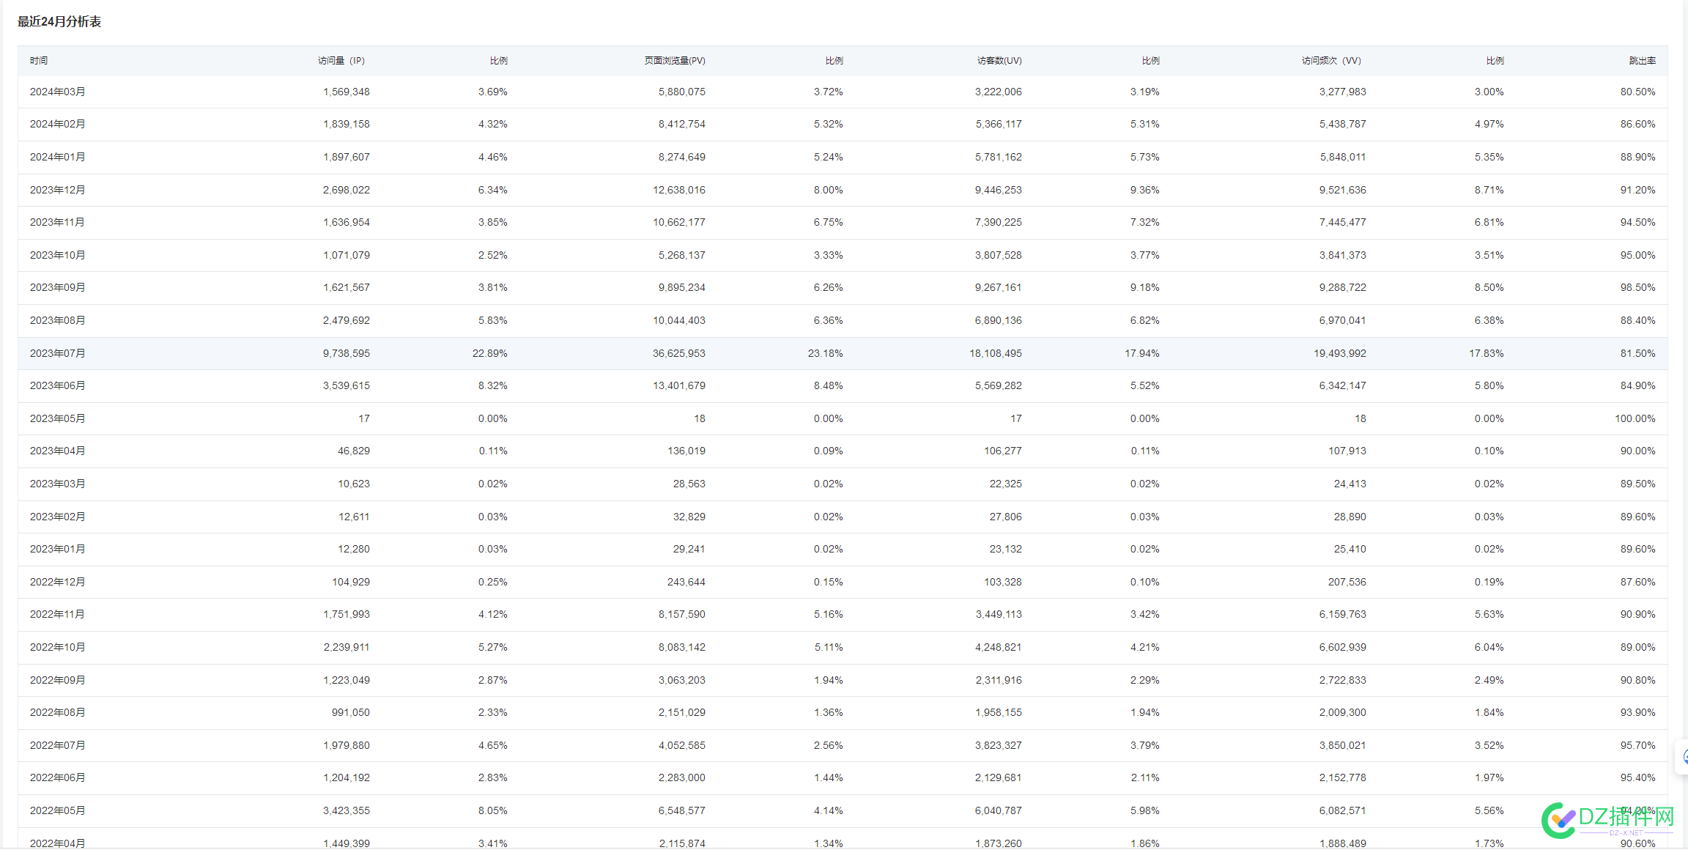Select the 2022年10月 row label

[x=57, y=647]
